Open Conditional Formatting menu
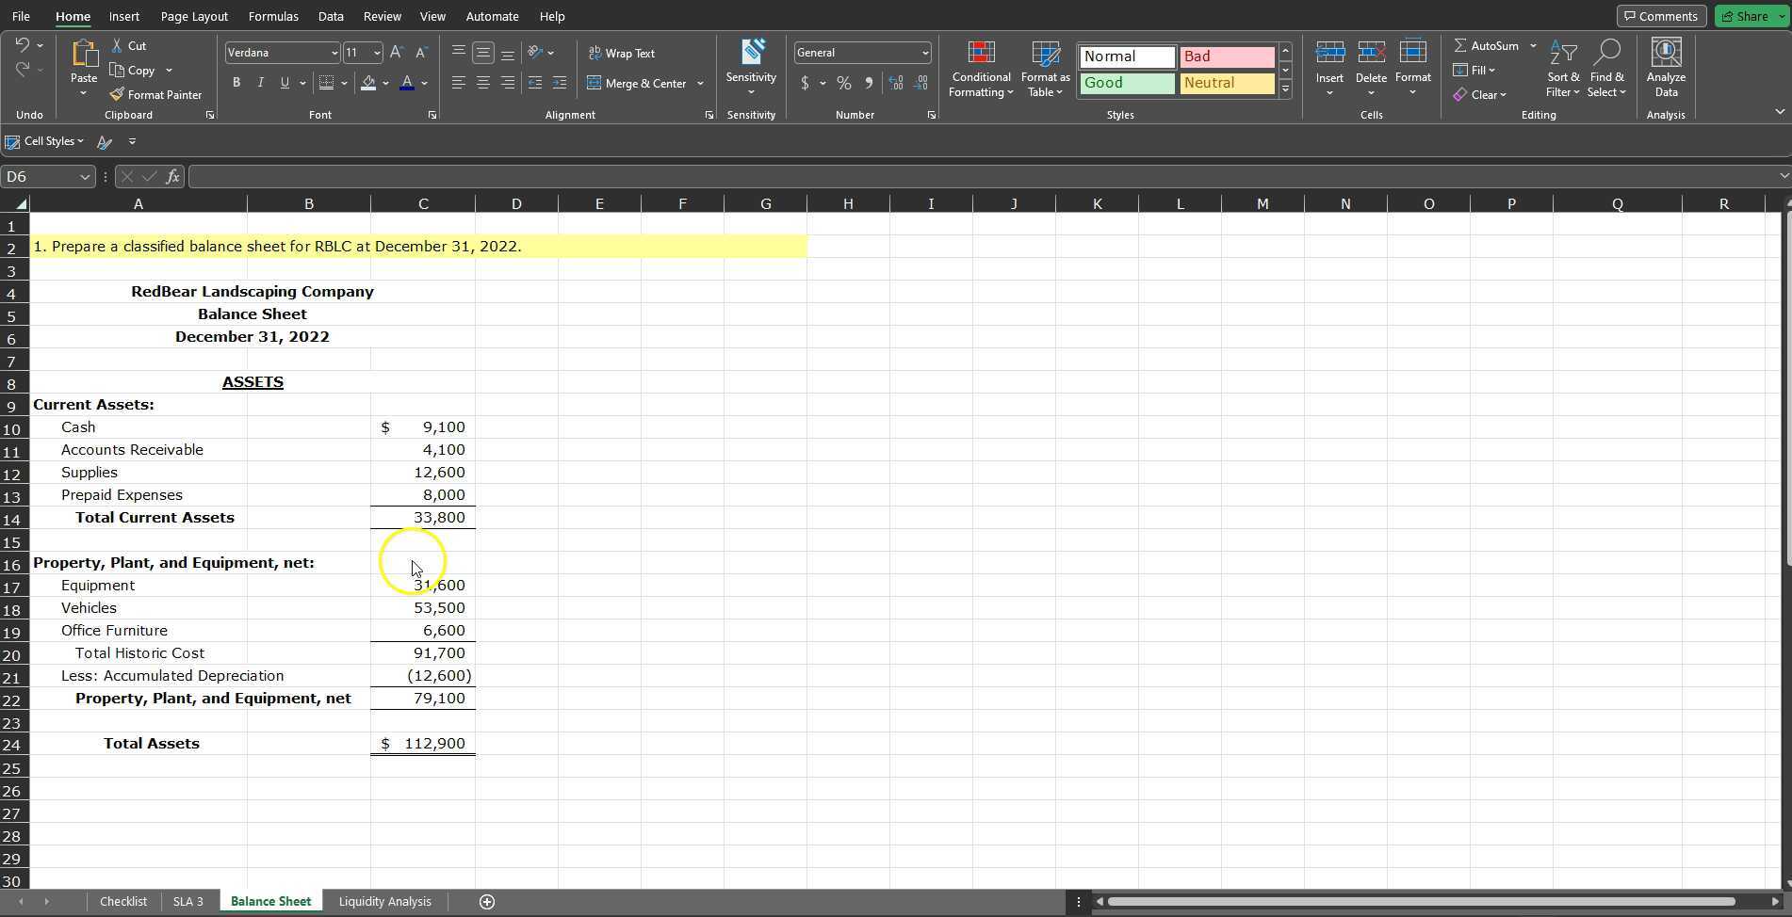1792x917 pixels. click(x=981, y=70)
